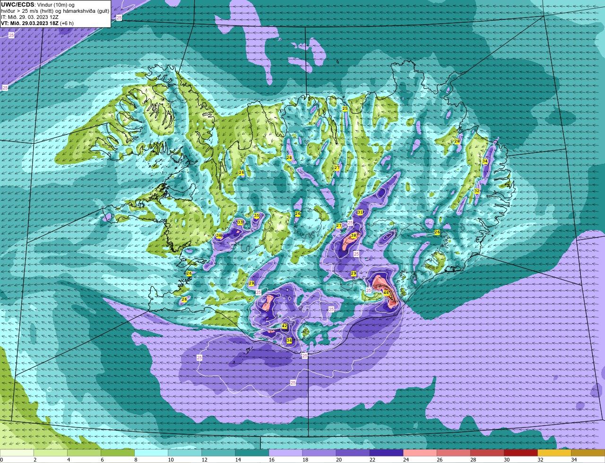The height and width of the screenshot is (463, 605).
Task: Select the 24–26 m/s pink swatch
Action: coord(421,453)
